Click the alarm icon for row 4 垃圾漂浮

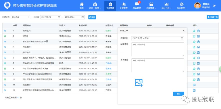click(x=194, y=47)
